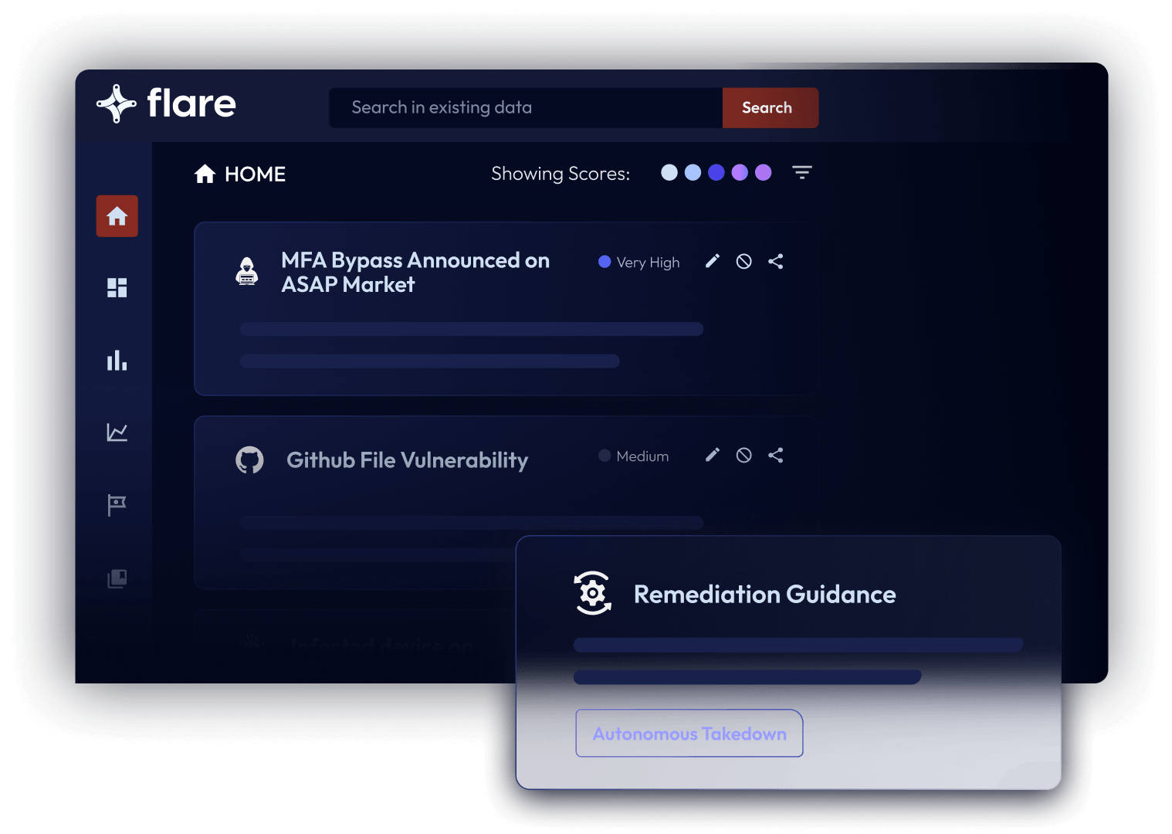The height and width of the screenshot is (834, 1172).
Task: Edit the Github File Vulnerability alert
Action: [713, 455]
